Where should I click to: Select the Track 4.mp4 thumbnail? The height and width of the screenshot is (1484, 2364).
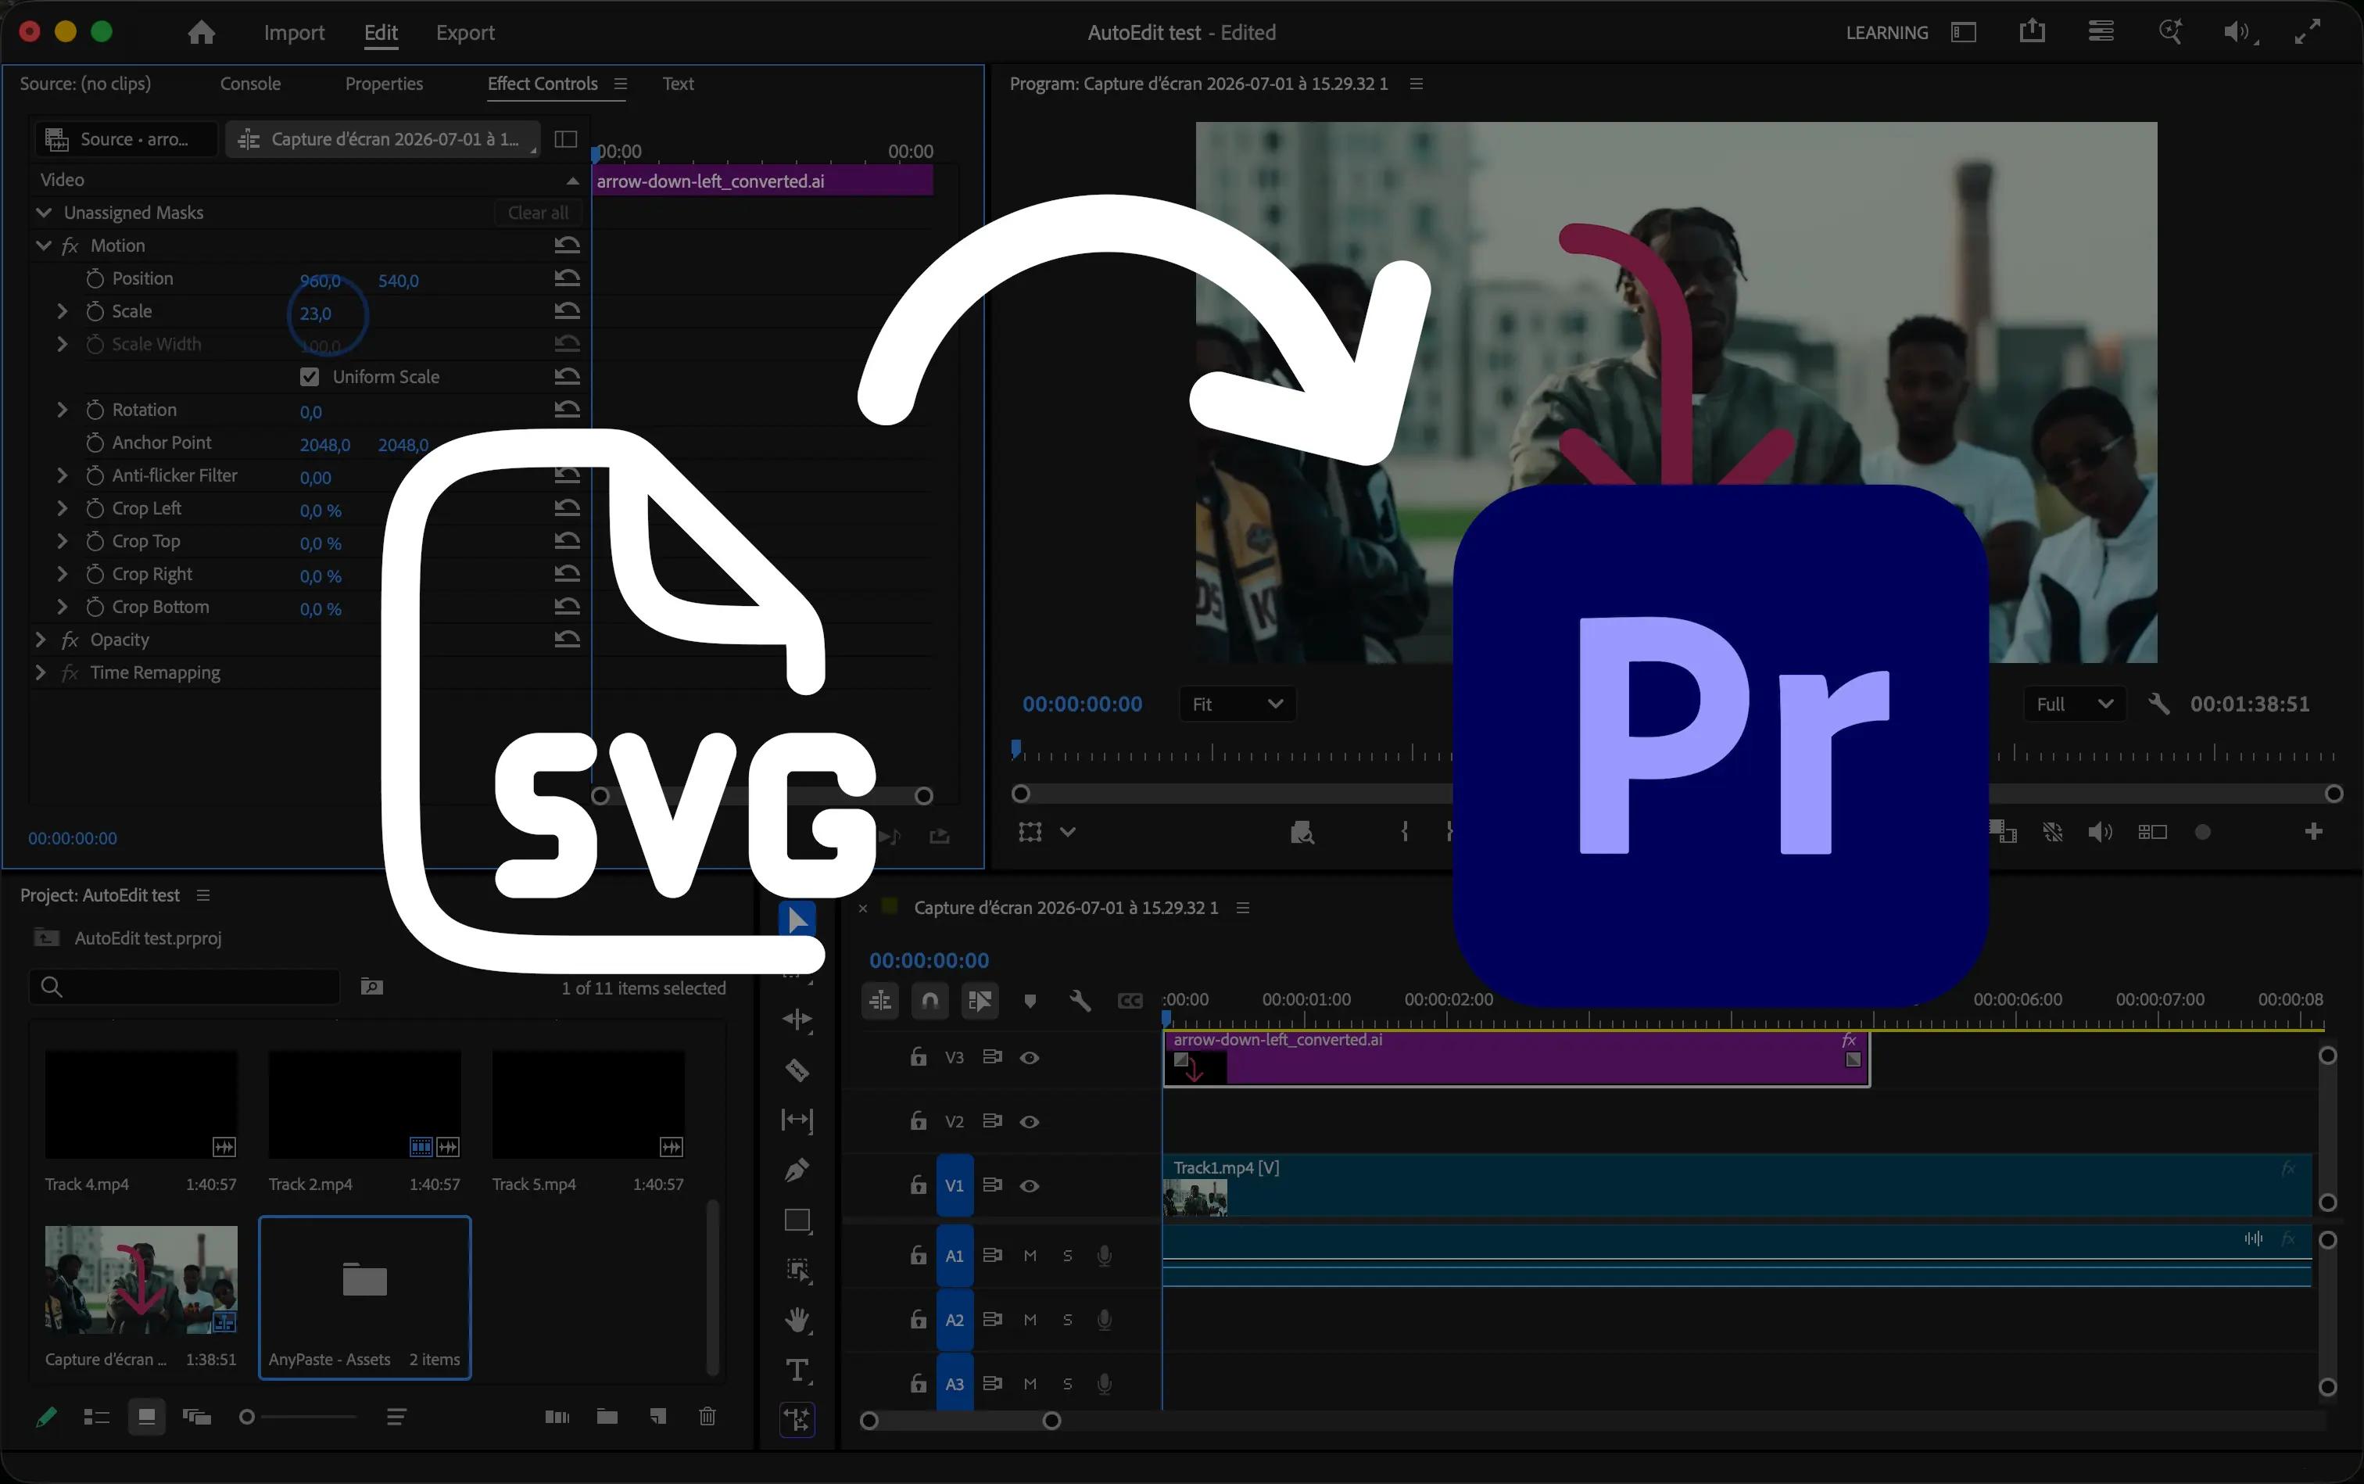pos(141,1104)
